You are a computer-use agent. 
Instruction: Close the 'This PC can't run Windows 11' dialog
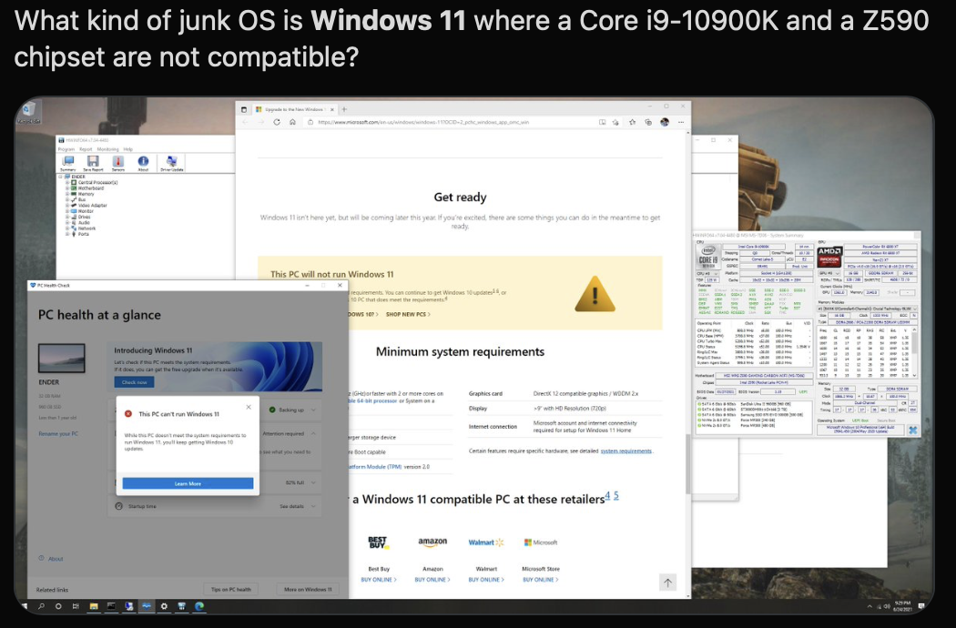249,407
